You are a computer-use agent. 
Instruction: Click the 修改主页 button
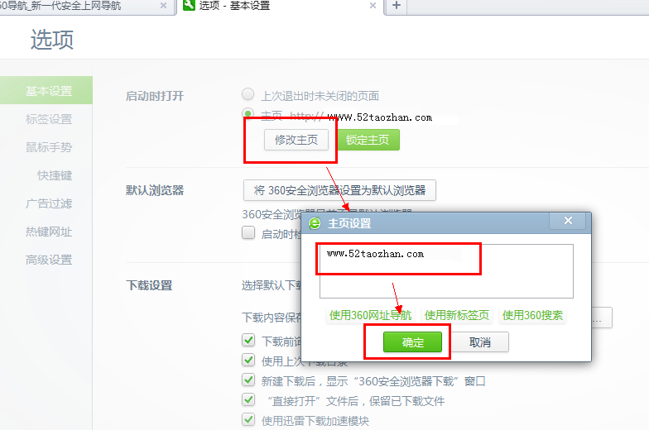(x=296, y=140)
